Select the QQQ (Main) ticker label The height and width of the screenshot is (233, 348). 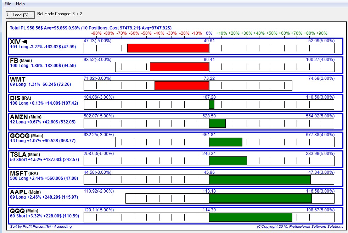click(24, 211)
